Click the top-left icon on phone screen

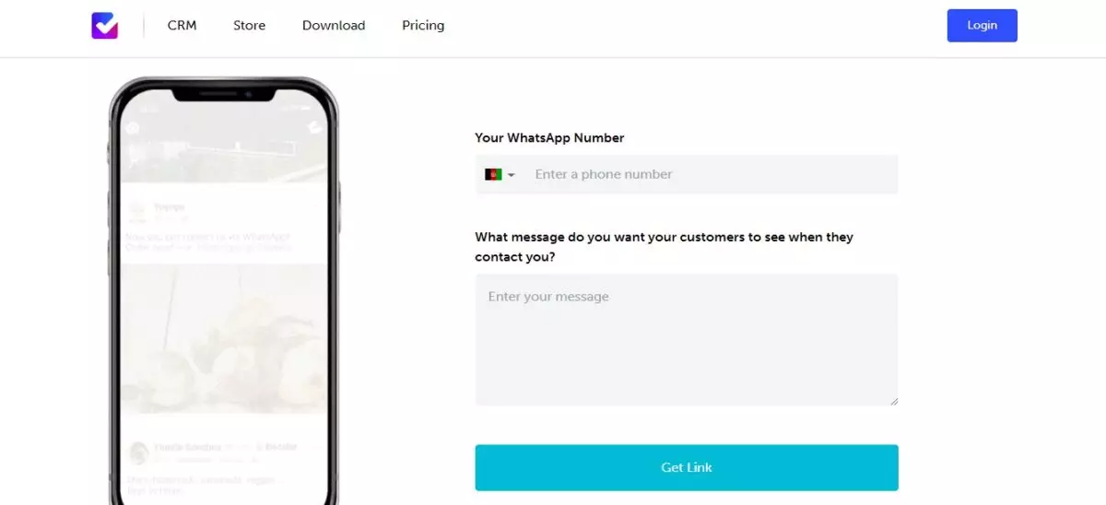[x=132, y=127]
